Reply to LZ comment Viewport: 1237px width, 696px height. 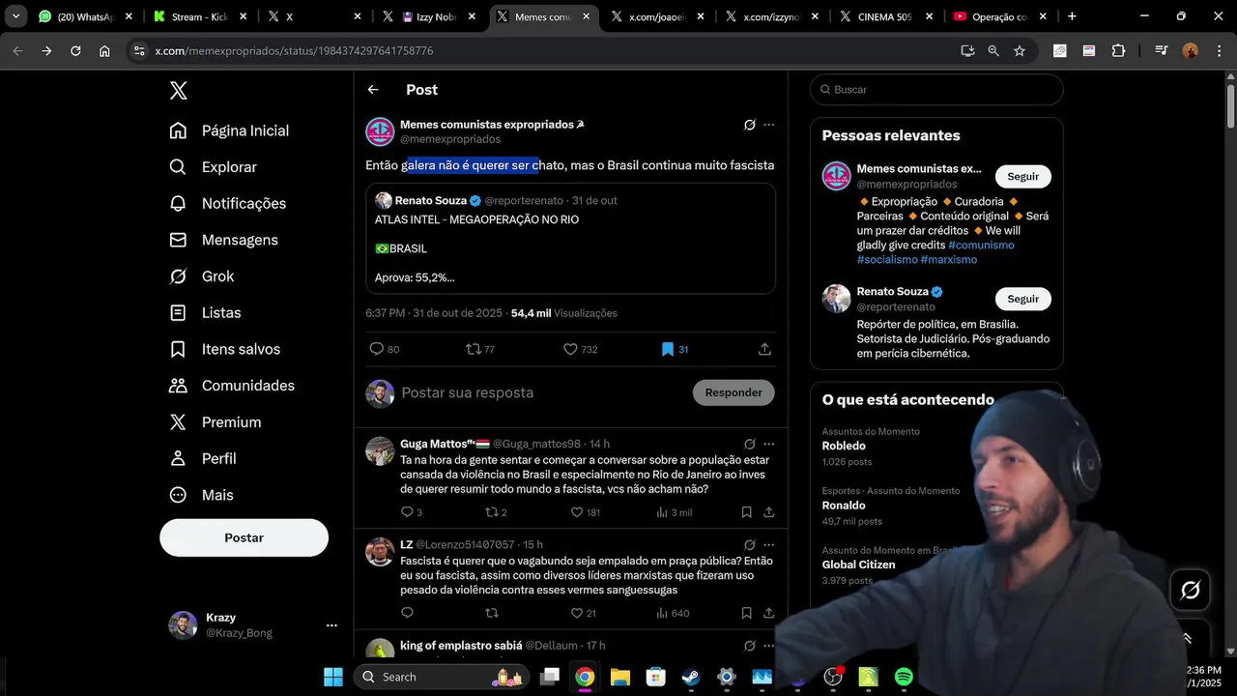point(407,613)
